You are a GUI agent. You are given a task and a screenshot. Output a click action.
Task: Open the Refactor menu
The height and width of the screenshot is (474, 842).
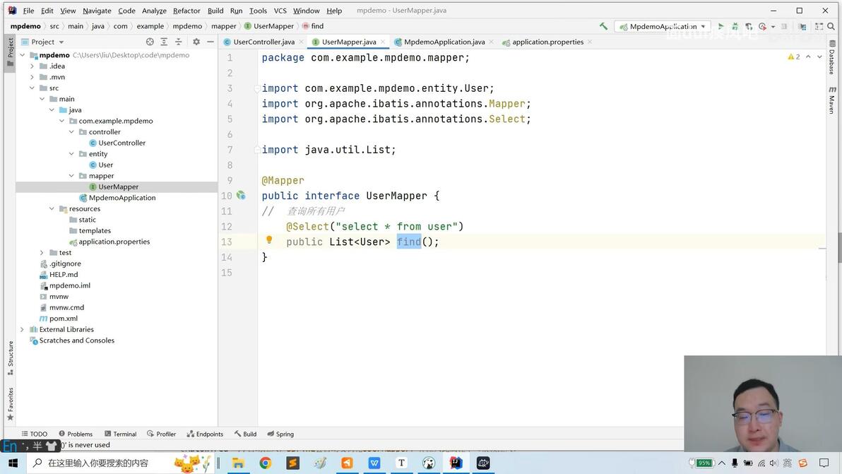186,11
